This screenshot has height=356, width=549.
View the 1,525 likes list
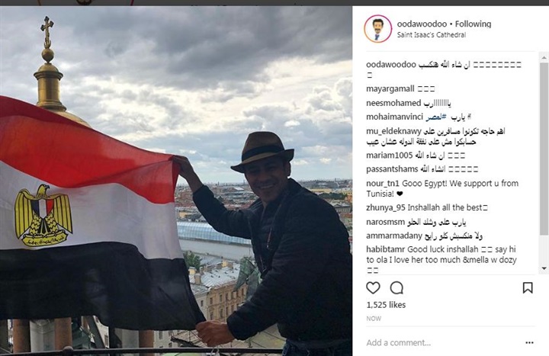click(386, 305)
